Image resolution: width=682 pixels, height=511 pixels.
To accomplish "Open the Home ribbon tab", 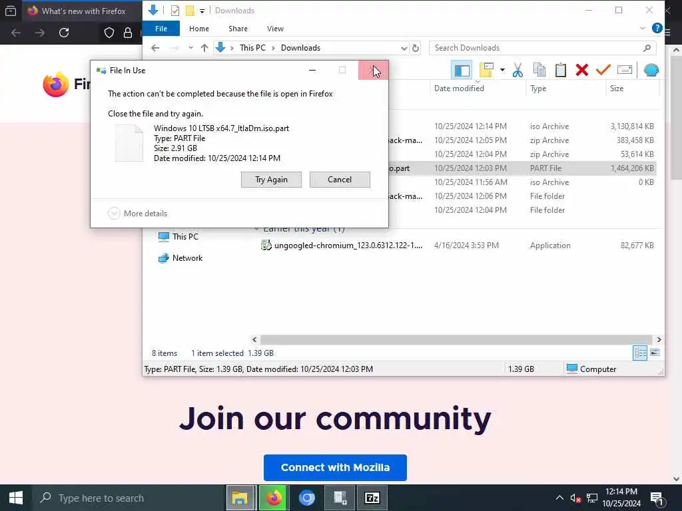I will pos(198,29).
